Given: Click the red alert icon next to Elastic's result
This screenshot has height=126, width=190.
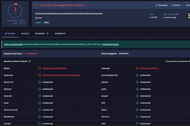Looking at the screenshot, I should [x=39, y=68].
